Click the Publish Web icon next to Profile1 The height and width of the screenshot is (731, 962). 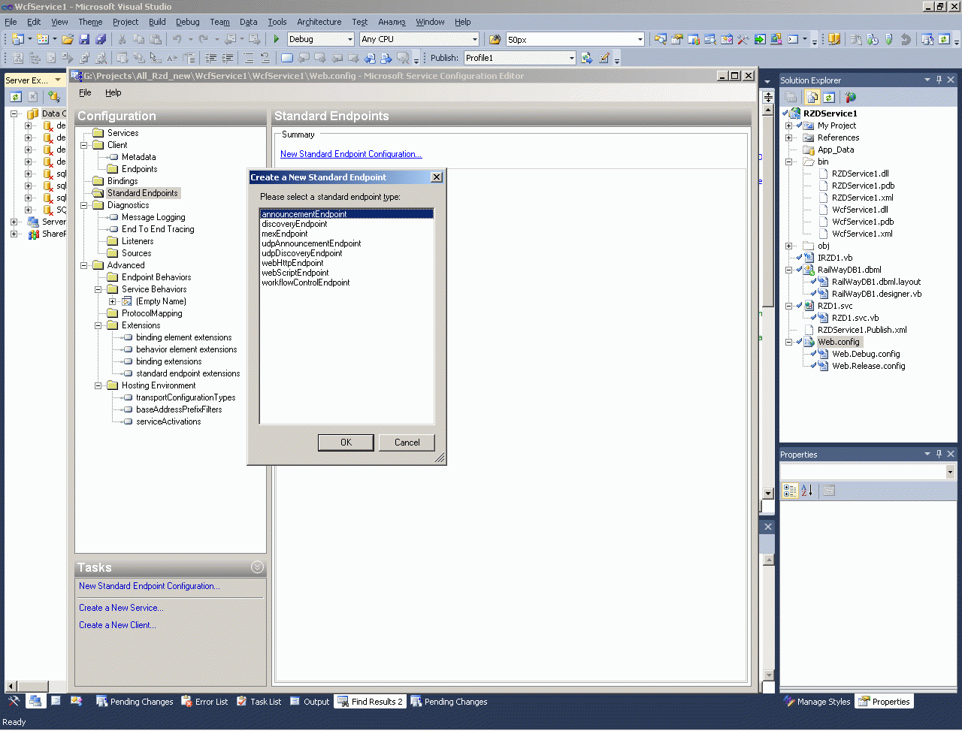pos(587,58)
